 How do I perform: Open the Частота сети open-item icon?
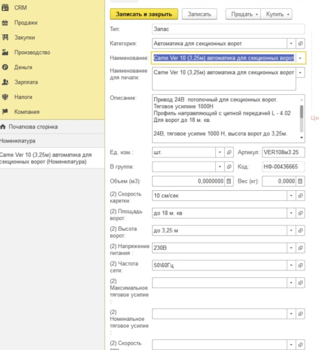click(x=300, y=265)
